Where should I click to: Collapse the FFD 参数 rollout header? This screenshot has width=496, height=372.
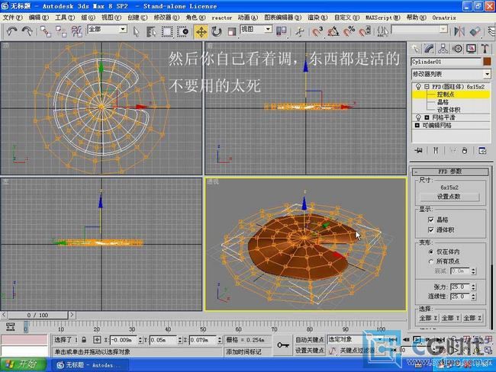point(450,172)
